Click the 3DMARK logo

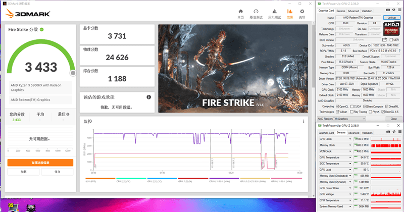click(x=28, y=14)
